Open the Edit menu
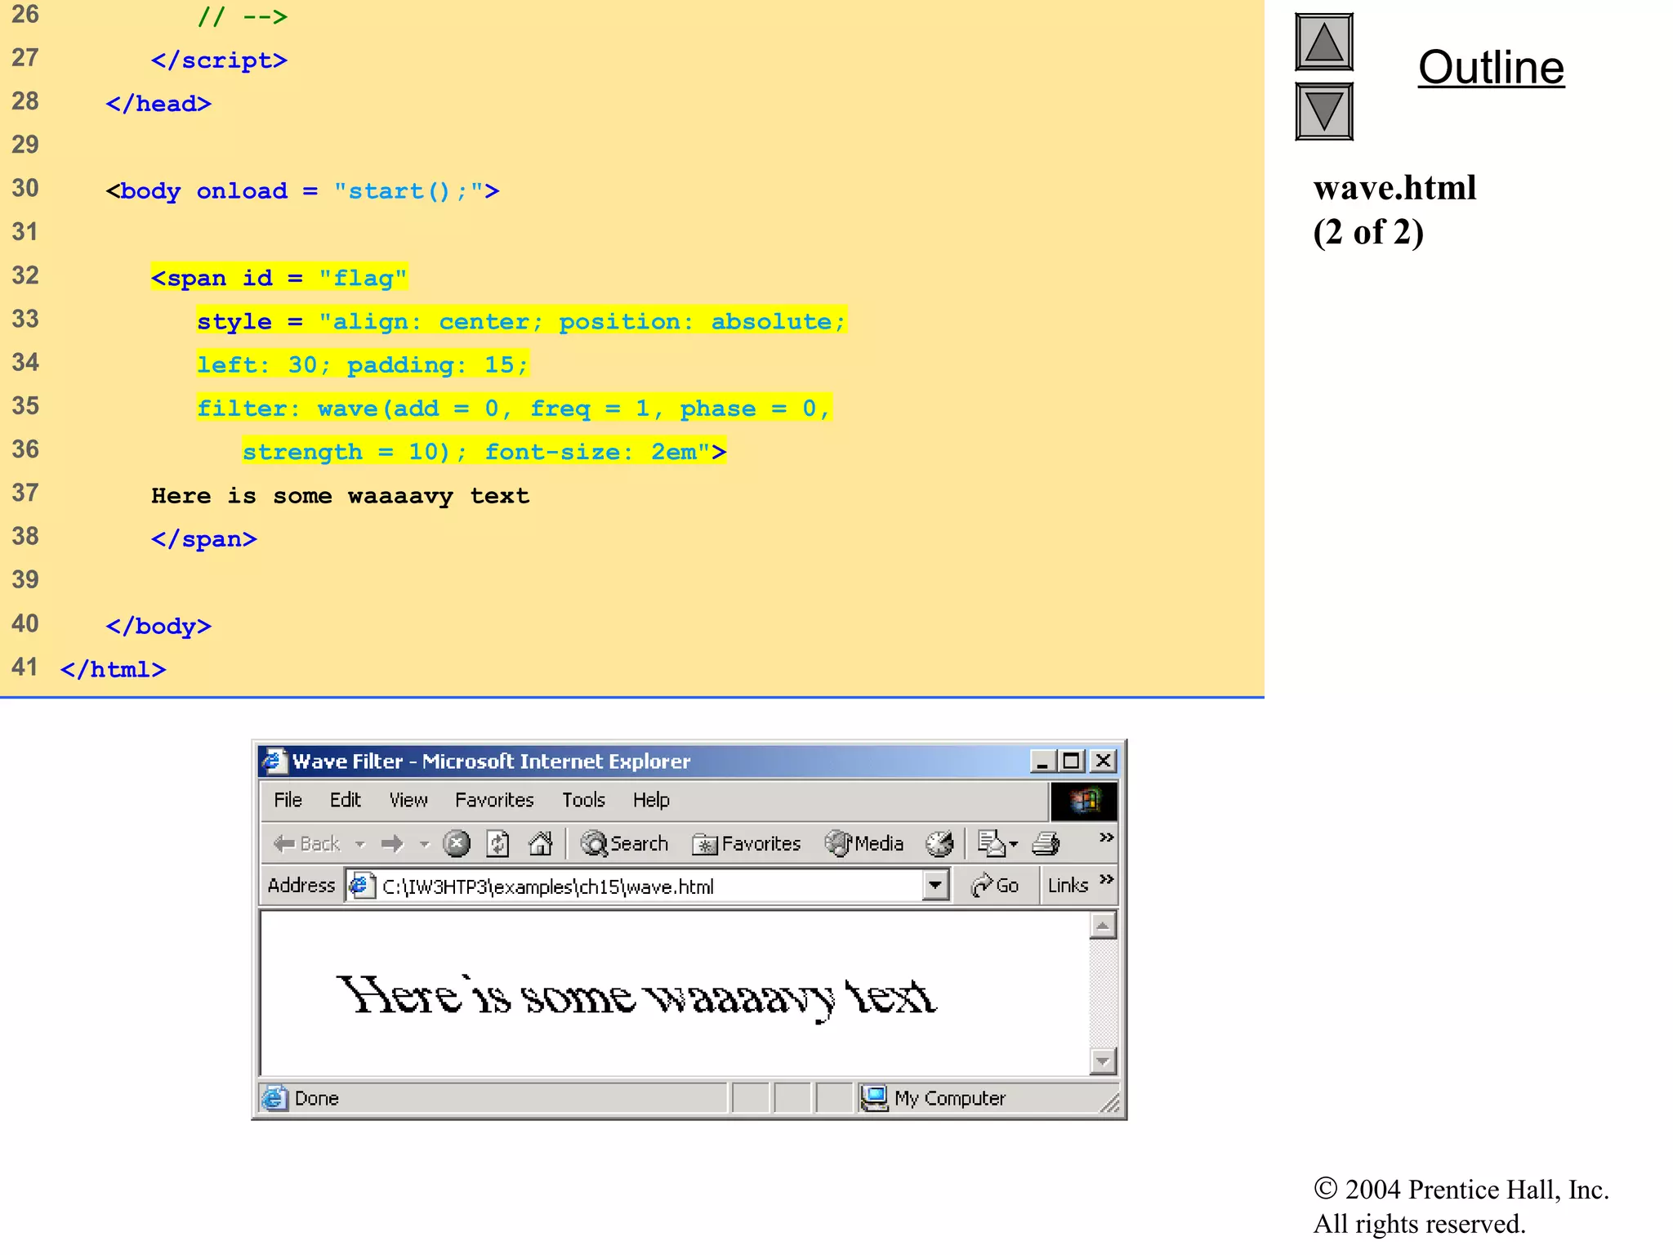The image size is (1673, 1255). pyautogui.click(x=345, y=800)
